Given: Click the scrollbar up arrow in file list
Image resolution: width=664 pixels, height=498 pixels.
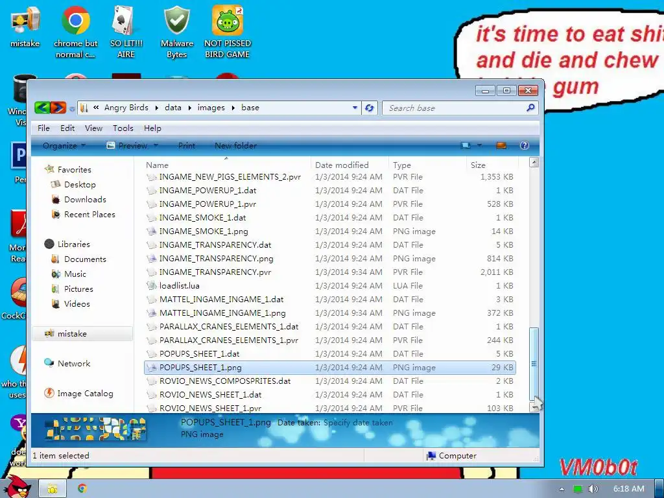Looking at the screenshot, I should coord(534,162).
